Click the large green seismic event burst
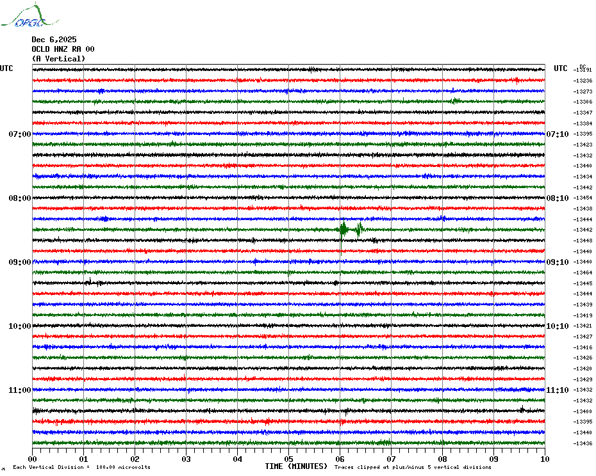Screen dimensions: 596x476 click(x=351, y=229)
